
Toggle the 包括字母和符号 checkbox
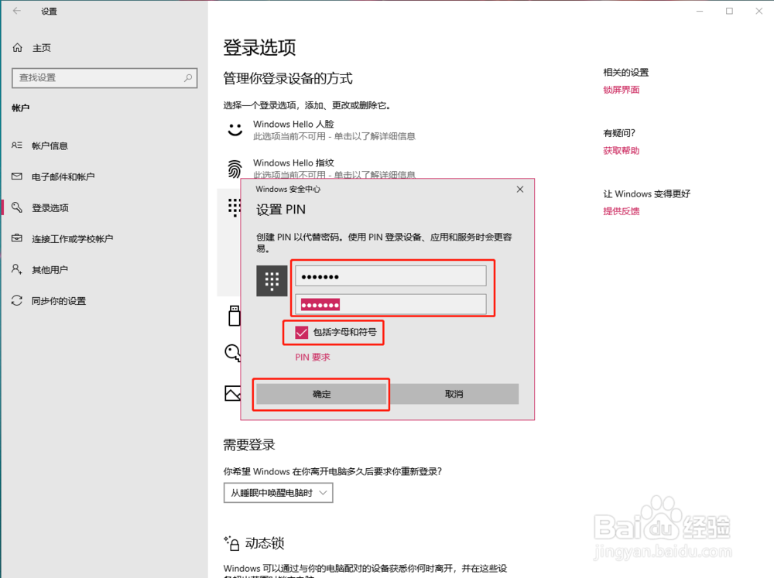[302, 332]
